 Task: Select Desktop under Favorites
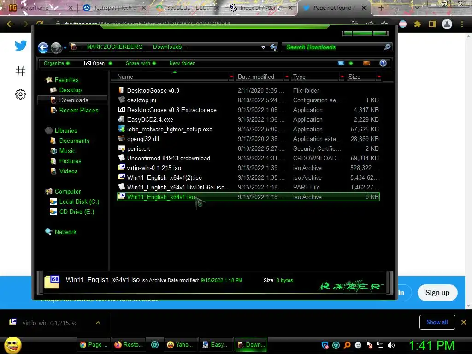coord(70,90)
